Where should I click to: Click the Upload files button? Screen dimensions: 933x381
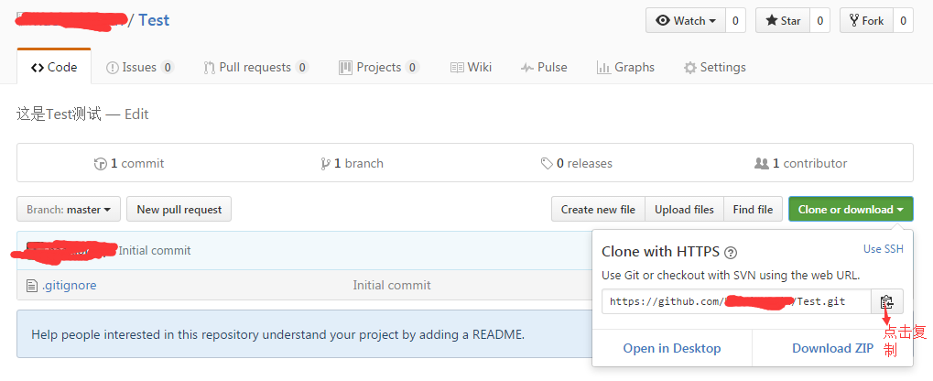point(684,210)
